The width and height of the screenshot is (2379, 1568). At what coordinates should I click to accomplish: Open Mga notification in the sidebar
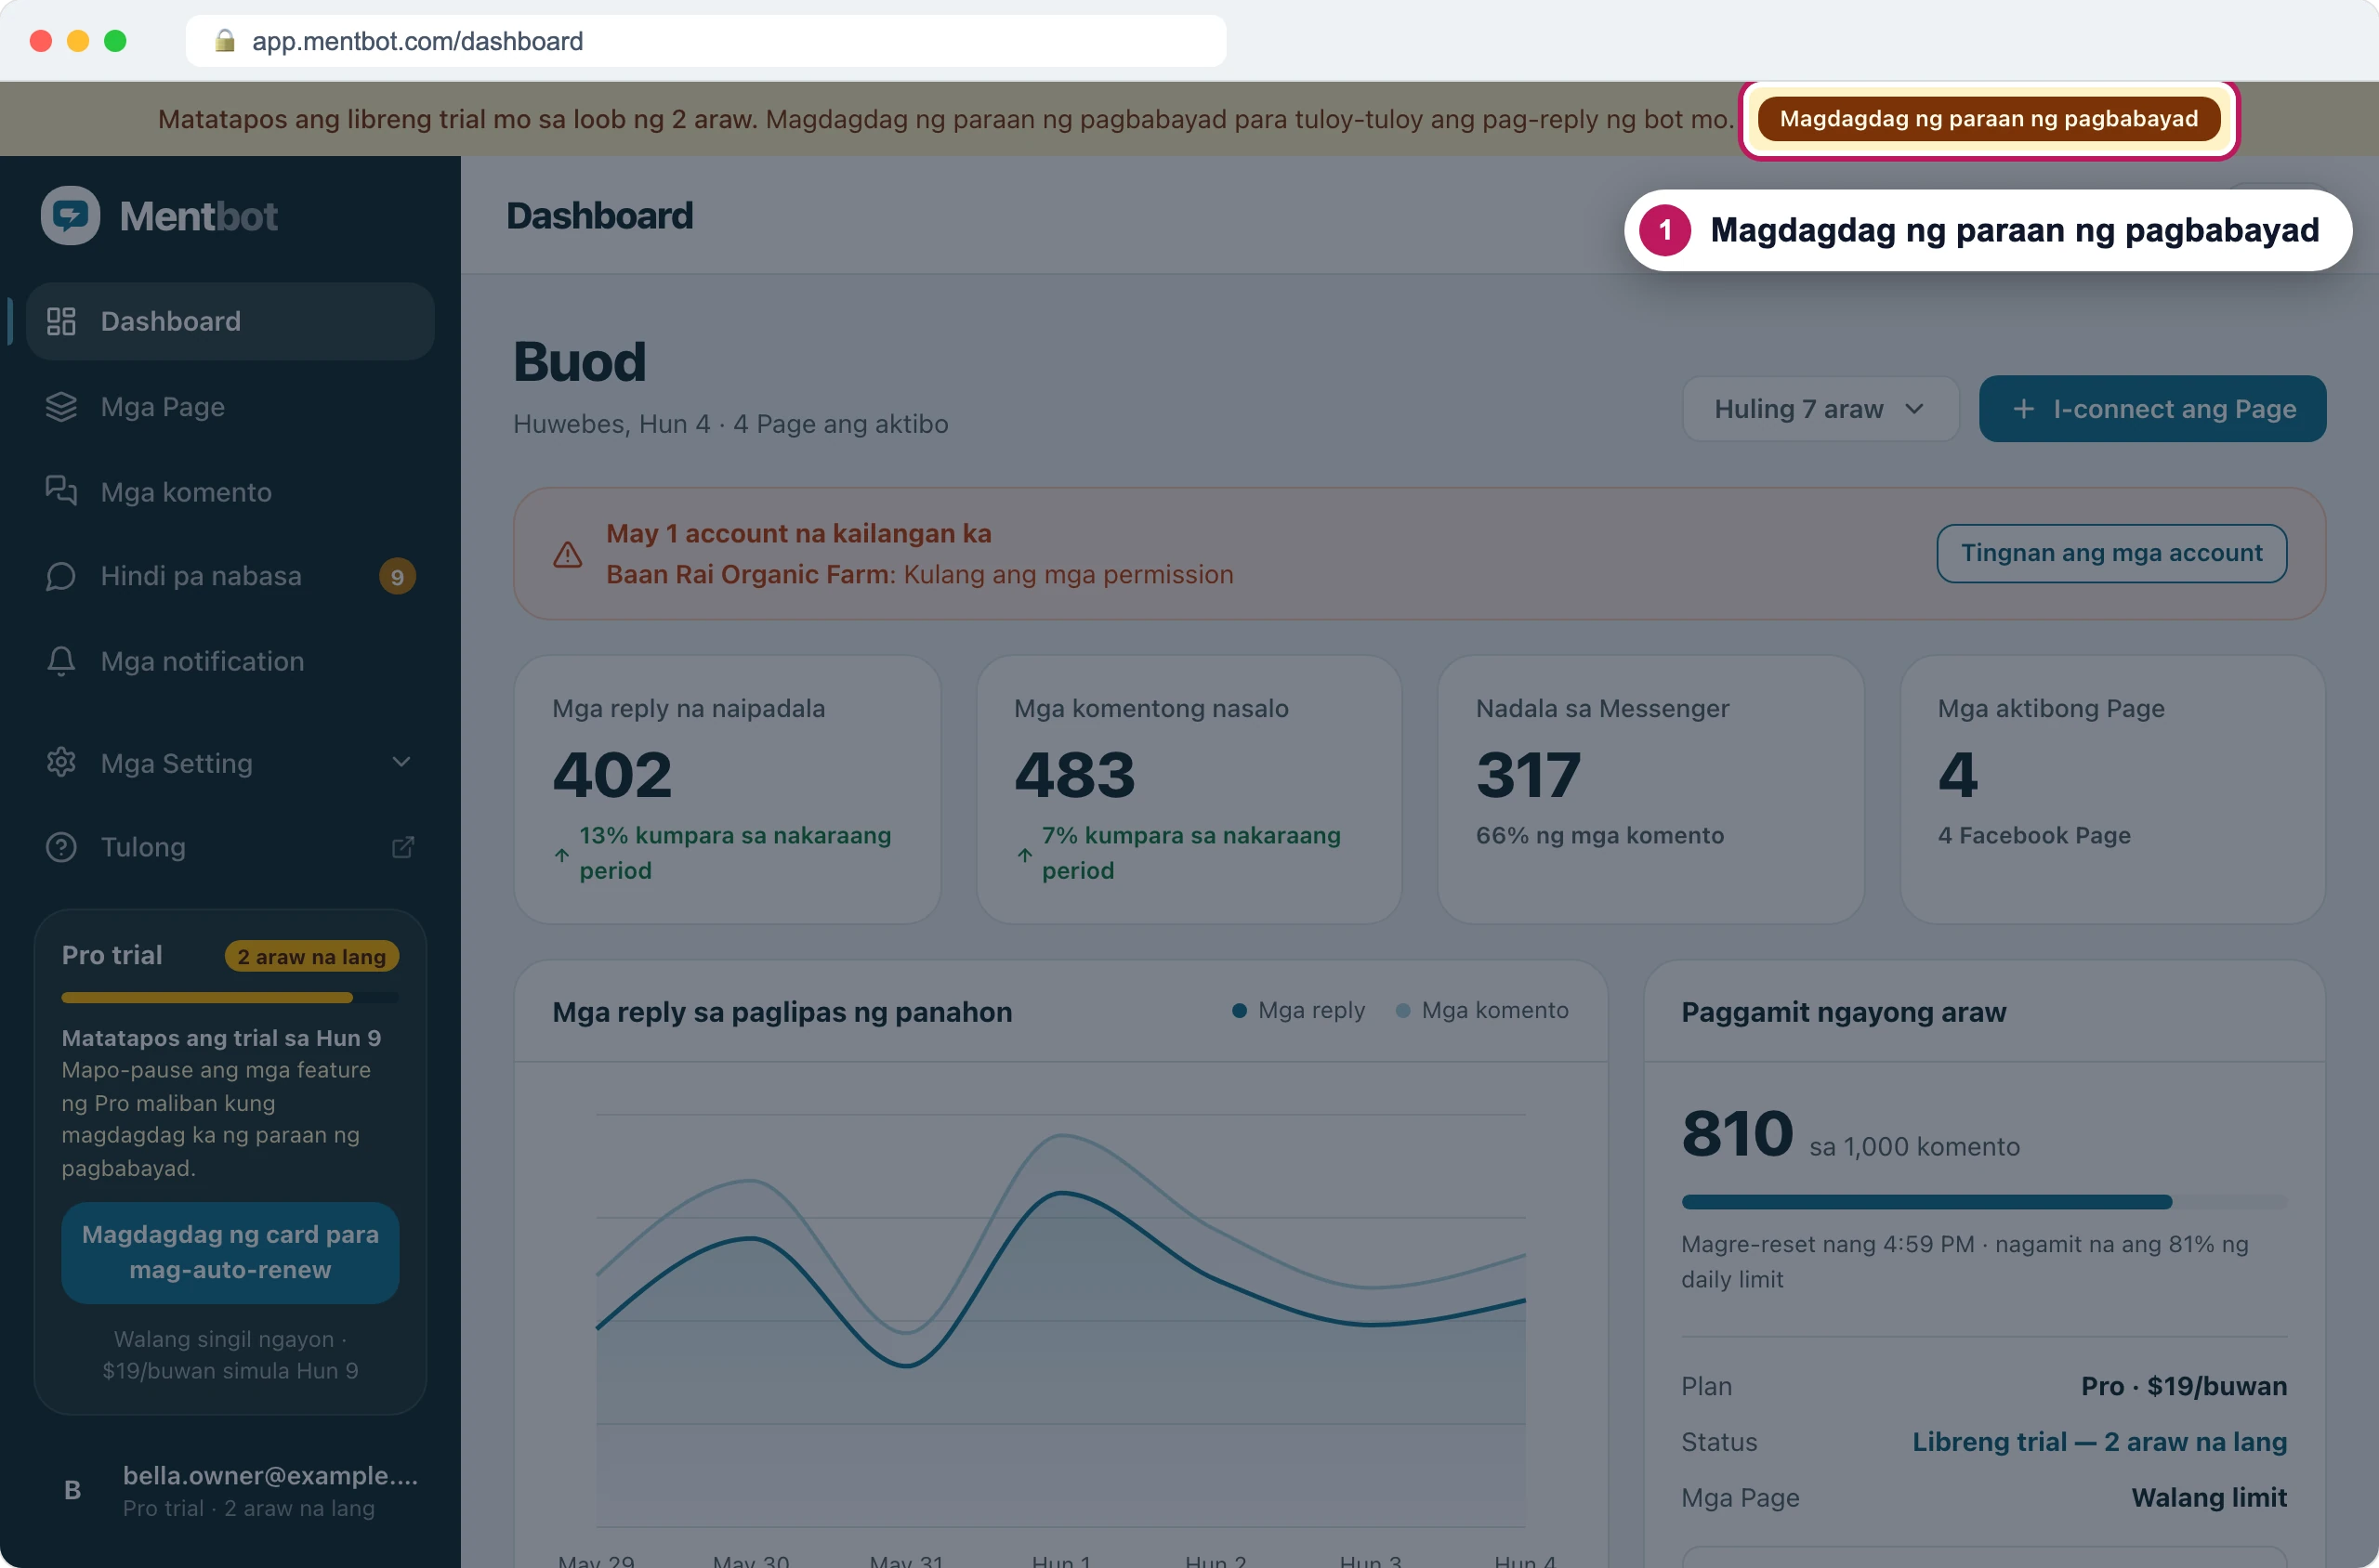230,661
